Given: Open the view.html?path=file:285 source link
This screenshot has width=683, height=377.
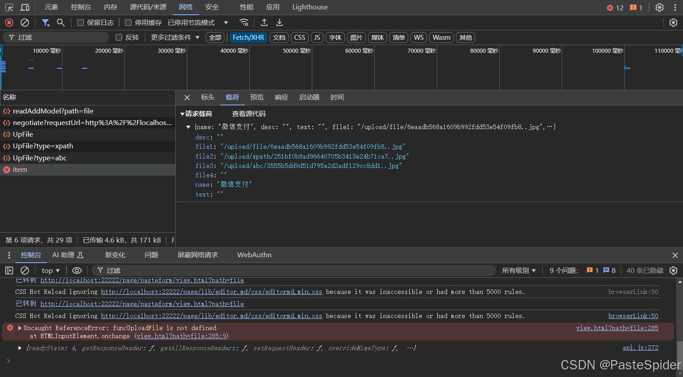Looking at the screenshot, I should 617,328.
